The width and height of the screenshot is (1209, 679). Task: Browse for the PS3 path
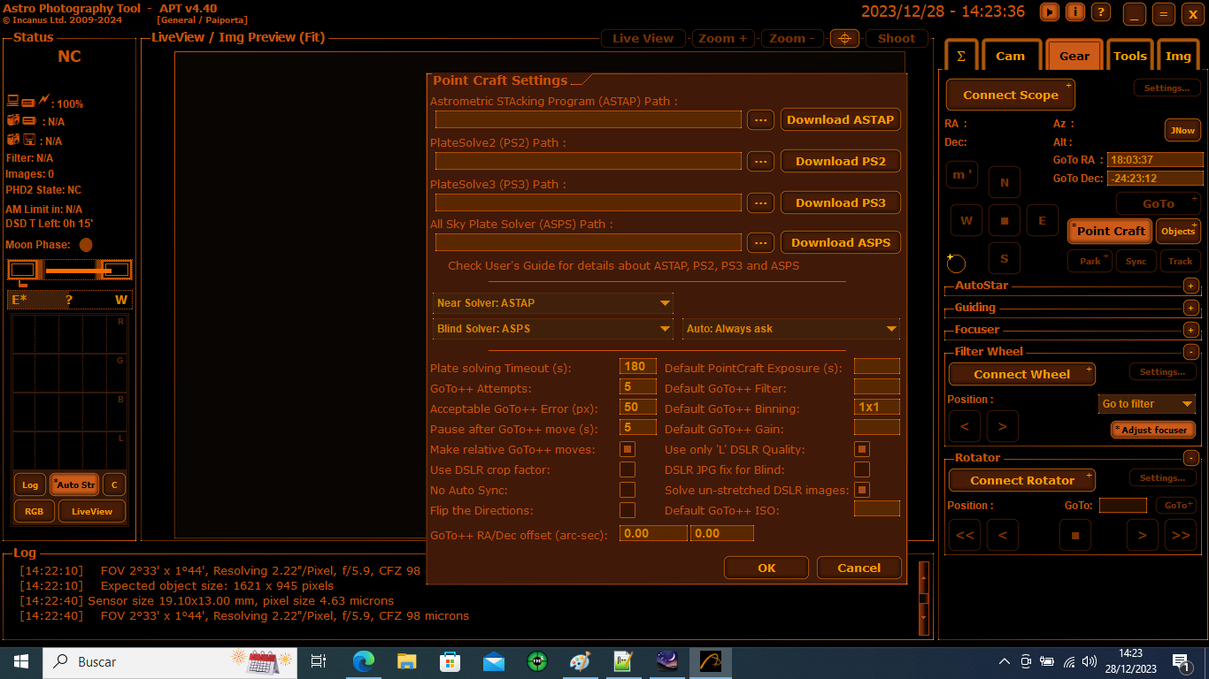click(760, 202)
